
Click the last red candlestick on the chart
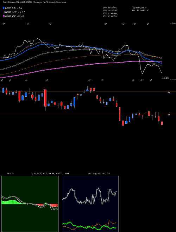(x=162, y=123)
